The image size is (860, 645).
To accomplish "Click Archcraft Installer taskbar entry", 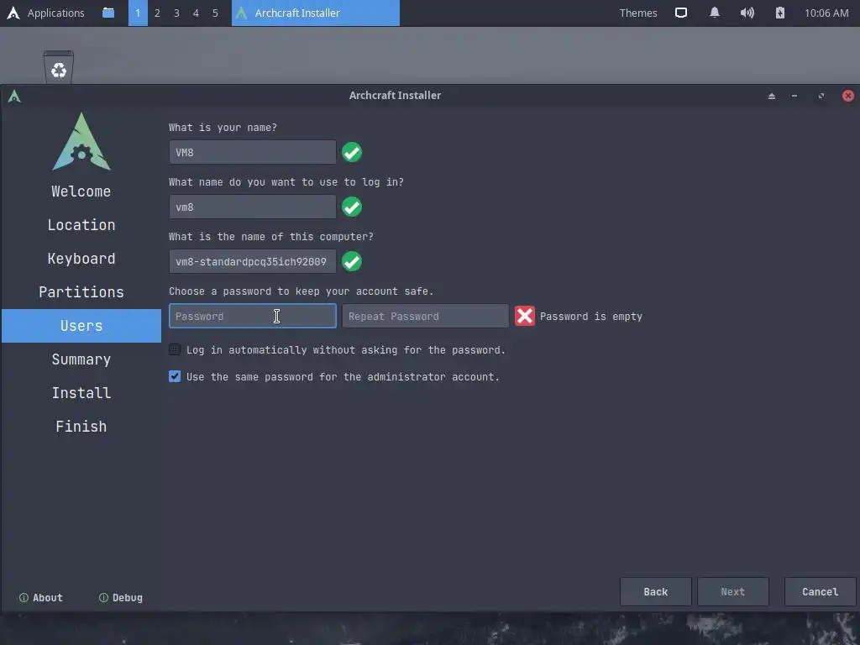I will (316, 13).
